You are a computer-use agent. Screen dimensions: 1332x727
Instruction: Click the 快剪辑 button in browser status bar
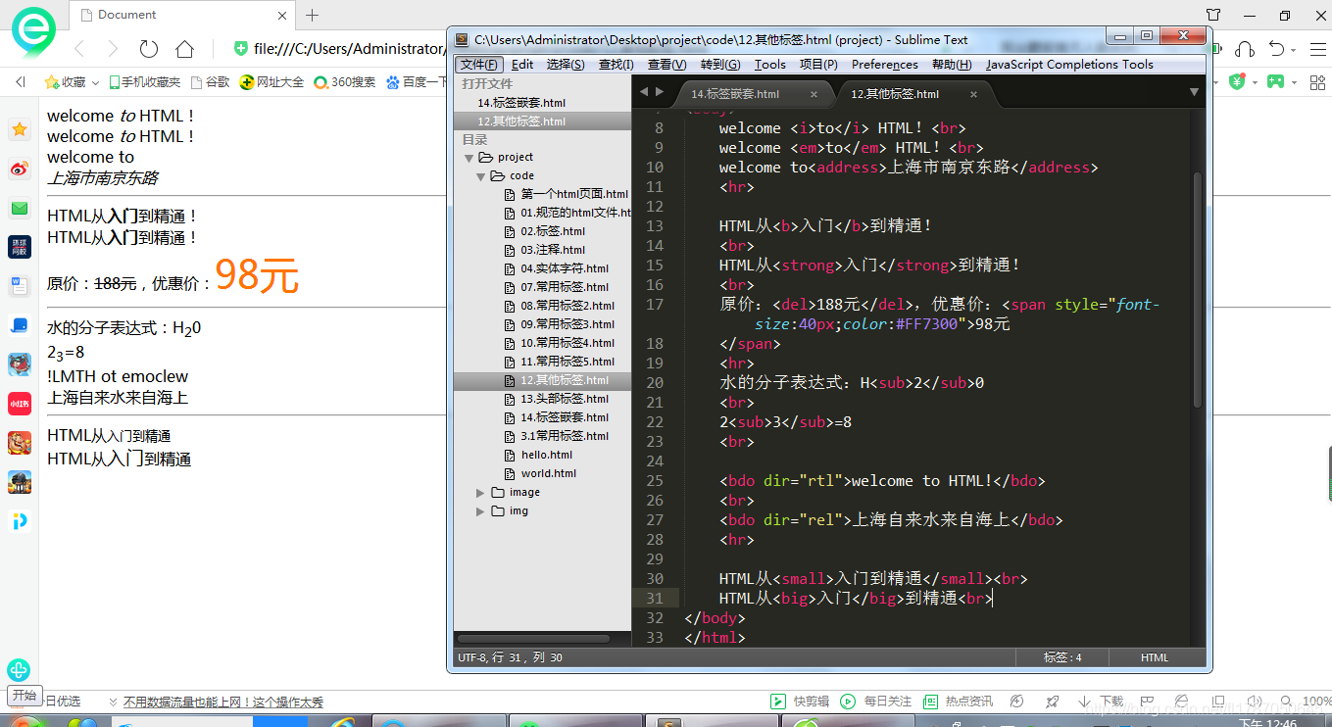(x=800, y=702)
